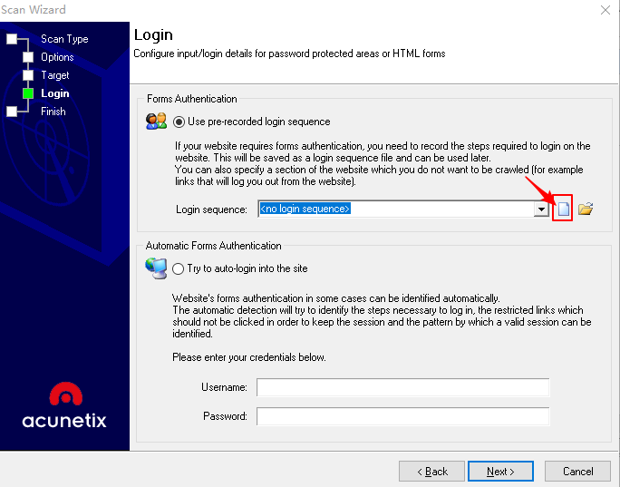The image size is (620, 487).
Task: Enable Try to auto-login into the site
Action: click(179, 269)
